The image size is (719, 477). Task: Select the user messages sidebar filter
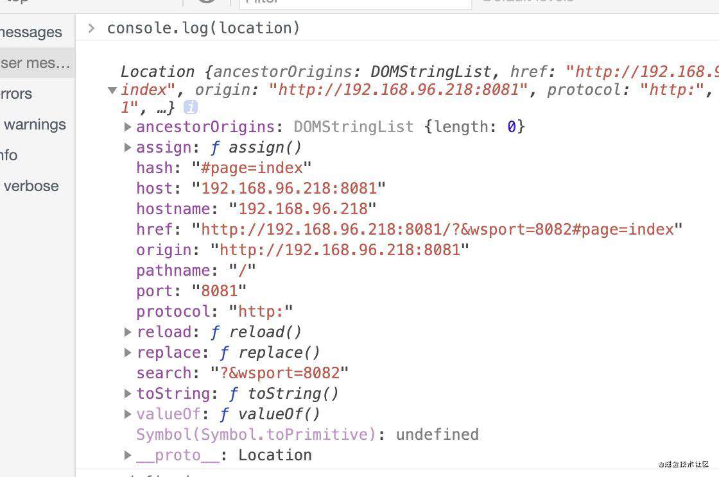(37, 63)
